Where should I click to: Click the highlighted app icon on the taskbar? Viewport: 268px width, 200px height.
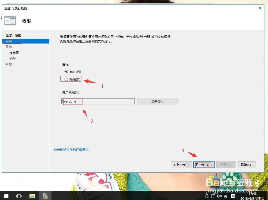pos(46,196)
